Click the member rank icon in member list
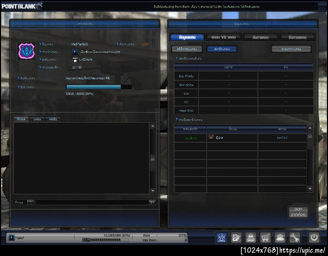Viewport: 328px width, 256px height. point(211,138)
